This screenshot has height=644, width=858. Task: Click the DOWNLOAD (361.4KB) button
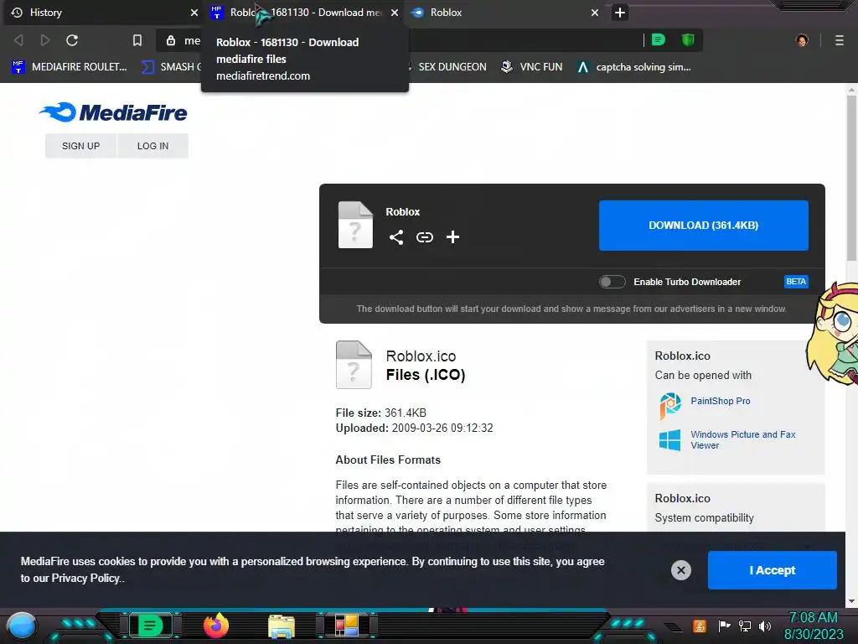[x=703, y=225]
